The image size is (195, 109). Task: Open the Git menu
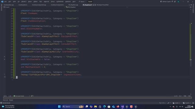[19, 2]
